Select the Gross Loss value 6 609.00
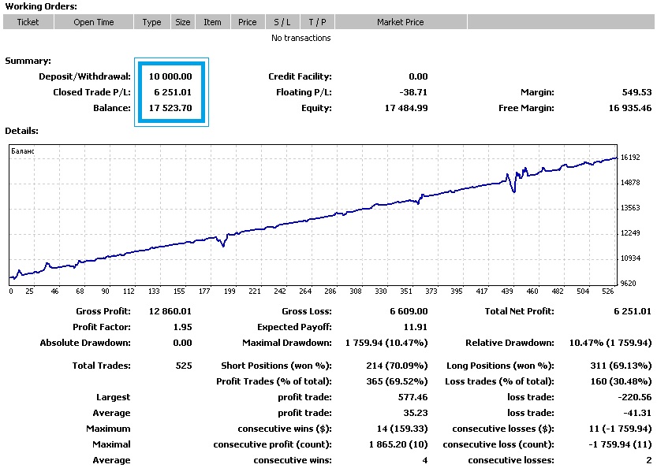Screen dimensions: 657x468 click(x=409, y=311)
